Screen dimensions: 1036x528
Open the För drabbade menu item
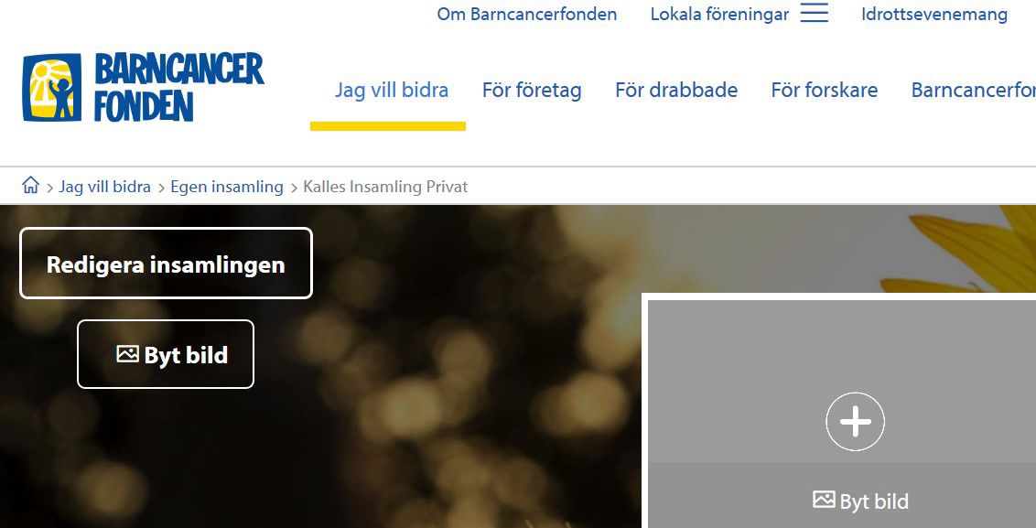pyautogui.click(x=676, y=90)
